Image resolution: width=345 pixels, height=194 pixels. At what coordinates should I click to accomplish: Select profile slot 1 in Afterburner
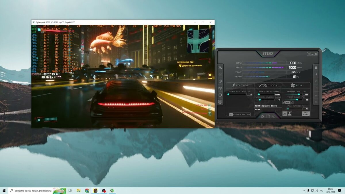pos(316,74)
